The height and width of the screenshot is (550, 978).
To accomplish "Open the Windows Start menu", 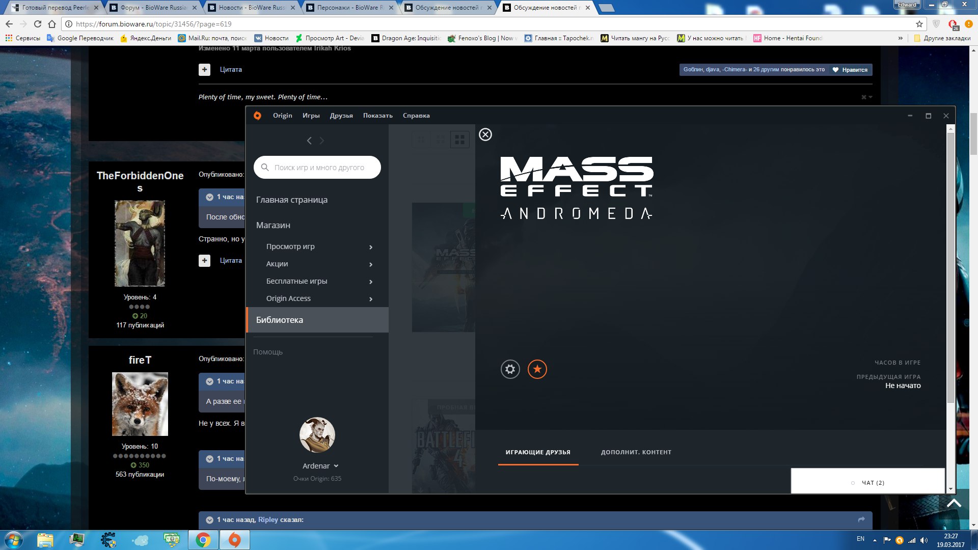I will [x=14, y=540].
